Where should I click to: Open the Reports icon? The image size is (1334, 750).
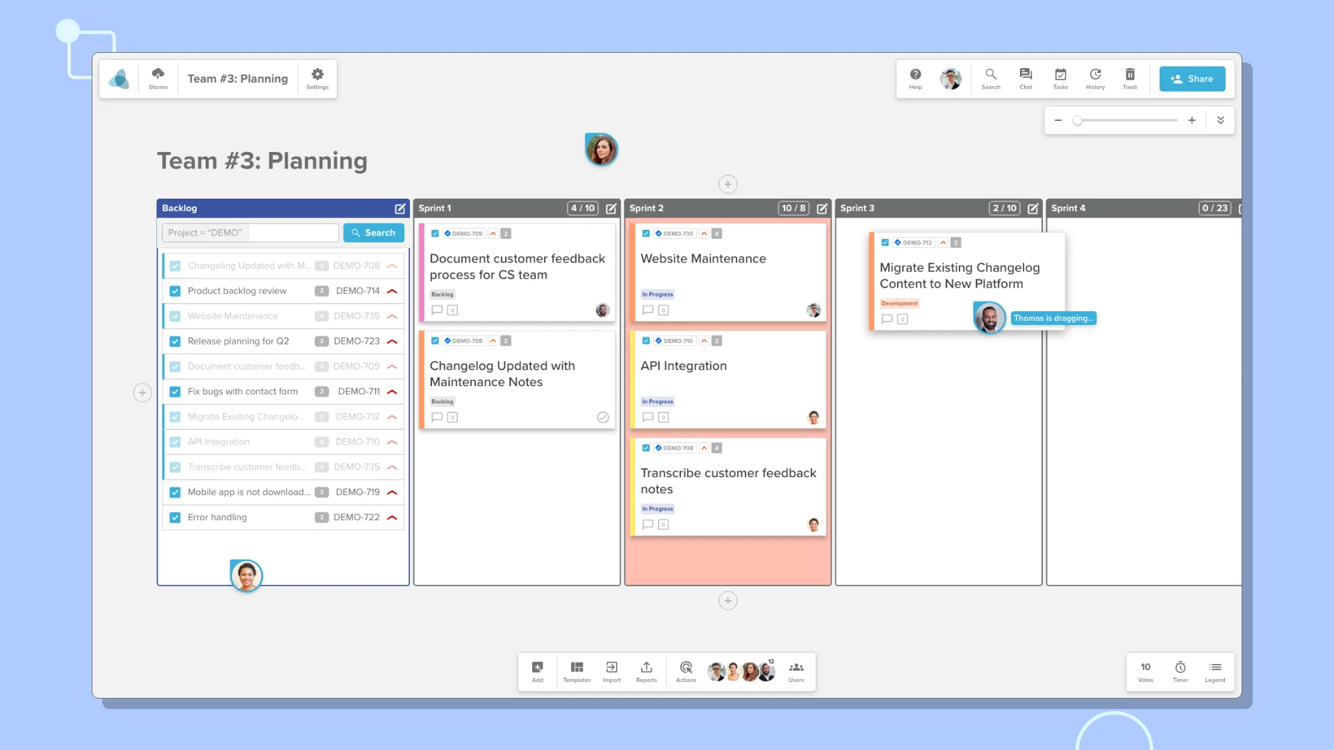[x=646, y=671]
